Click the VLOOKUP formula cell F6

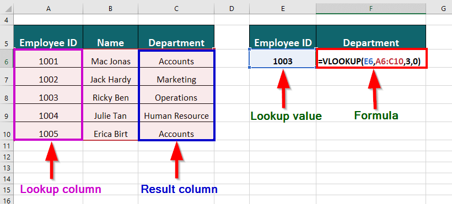tap(371, 59)
